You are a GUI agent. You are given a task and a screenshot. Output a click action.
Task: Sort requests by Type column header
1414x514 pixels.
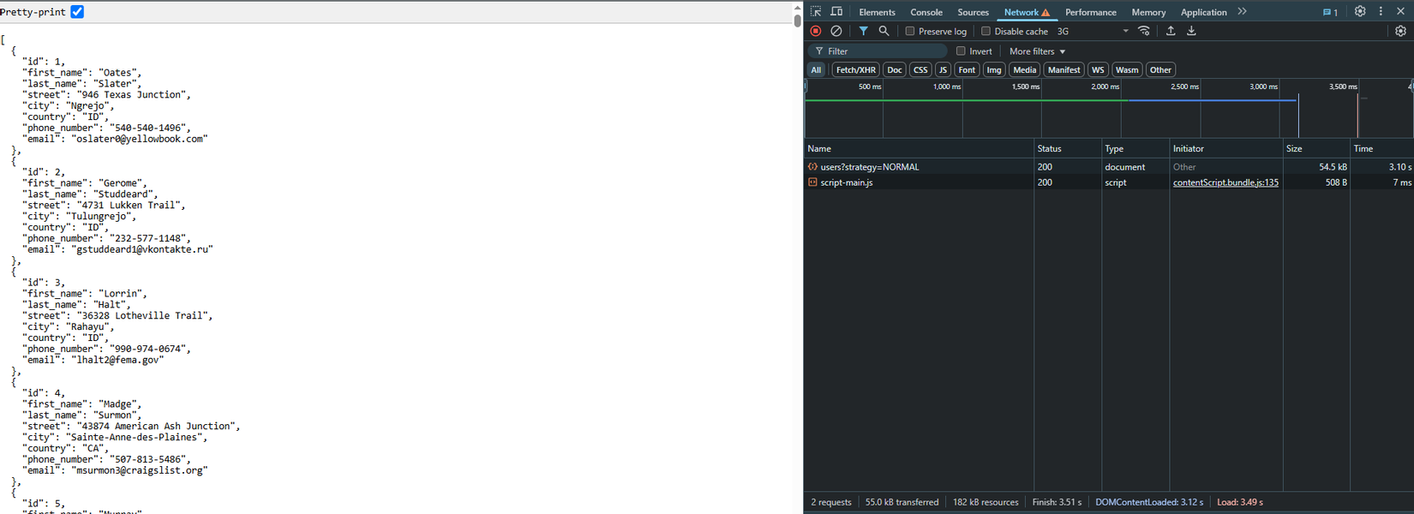pyautogui.click(x=1135, y=148)
